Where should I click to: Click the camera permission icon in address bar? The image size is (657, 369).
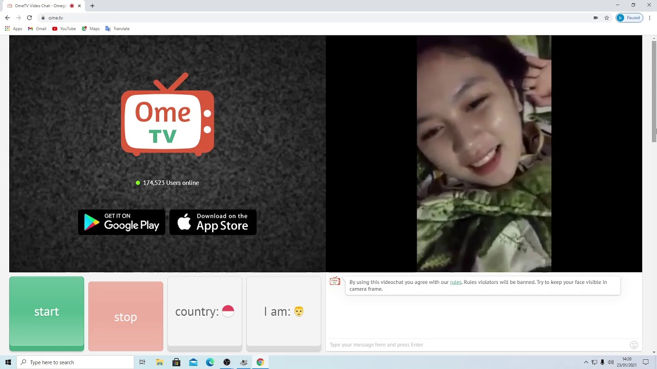[x=595, y=17]
